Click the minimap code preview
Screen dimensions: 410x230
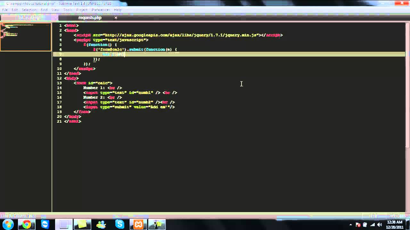(x=26, y=37)
